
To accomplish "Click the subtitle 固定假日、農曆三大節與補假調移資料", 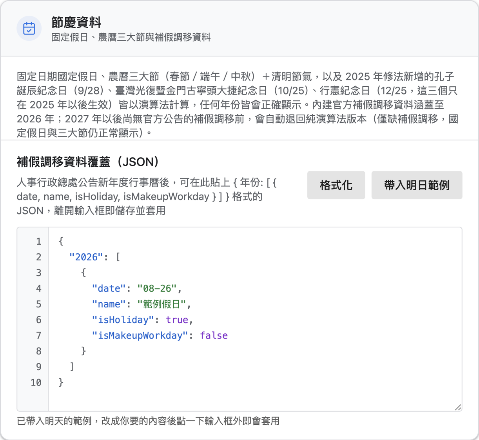I will point(131,37).
